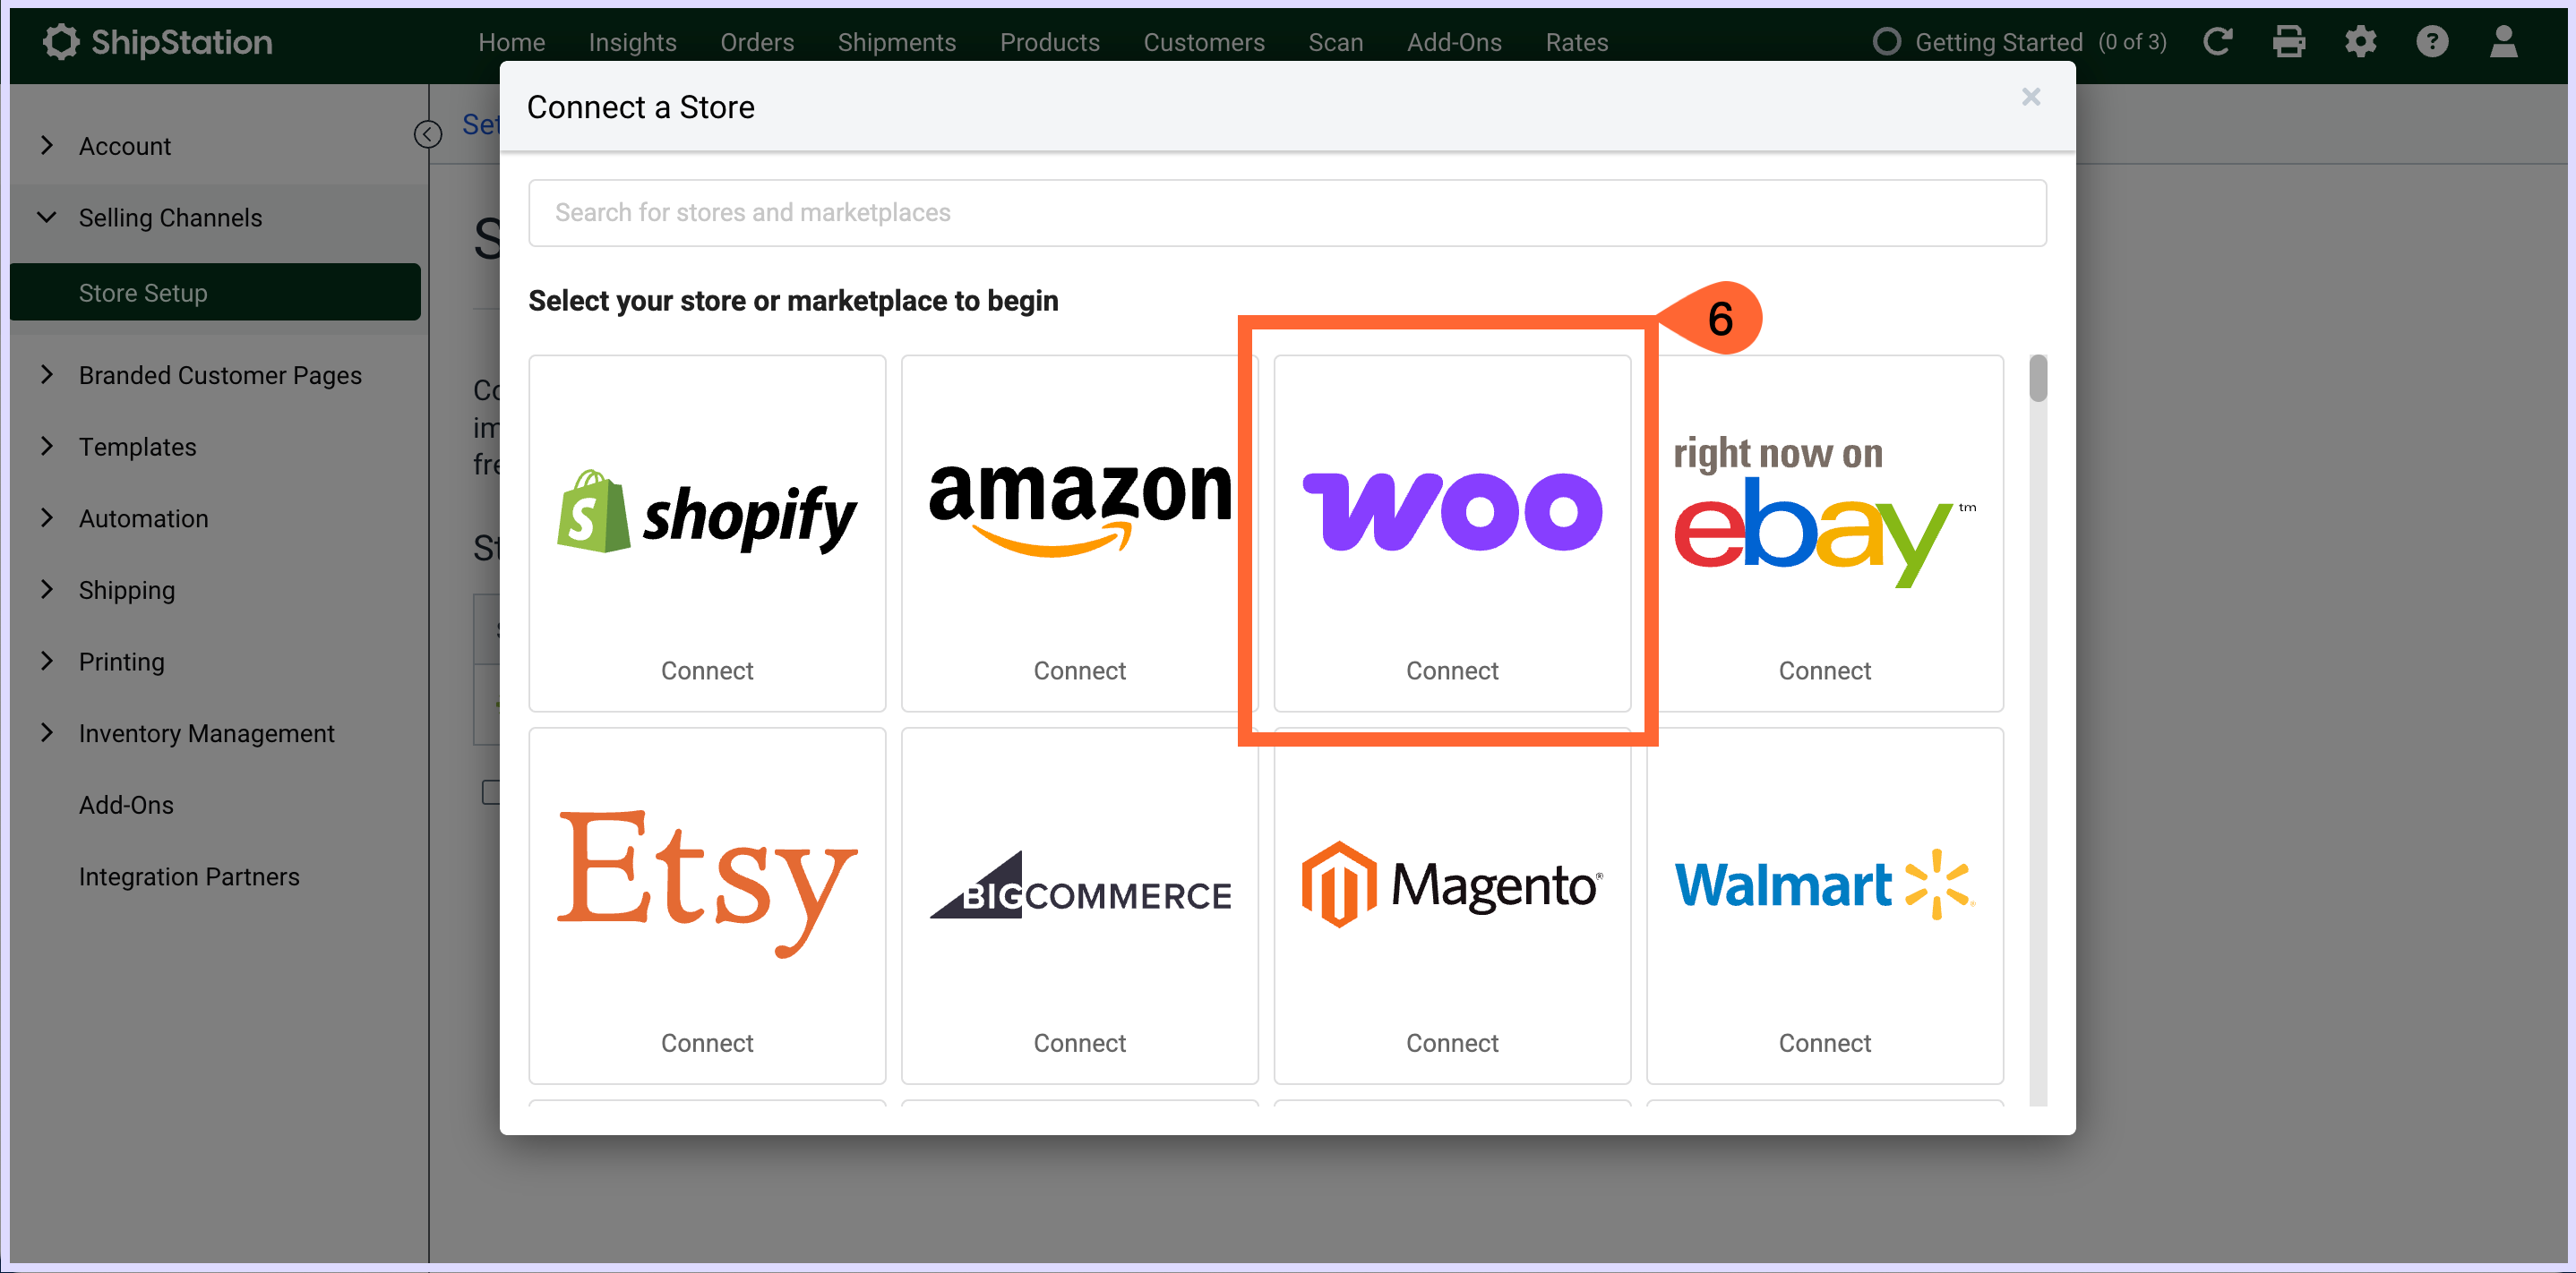The width and height of the screenshot is (2576, 1273).
Task: Expand the Shipping chevron
Action: click(47, 590)
